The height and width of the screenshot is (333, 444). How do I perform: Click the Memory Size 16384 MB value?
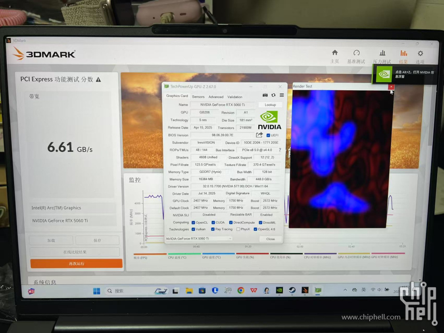click(x=206, y=179)
